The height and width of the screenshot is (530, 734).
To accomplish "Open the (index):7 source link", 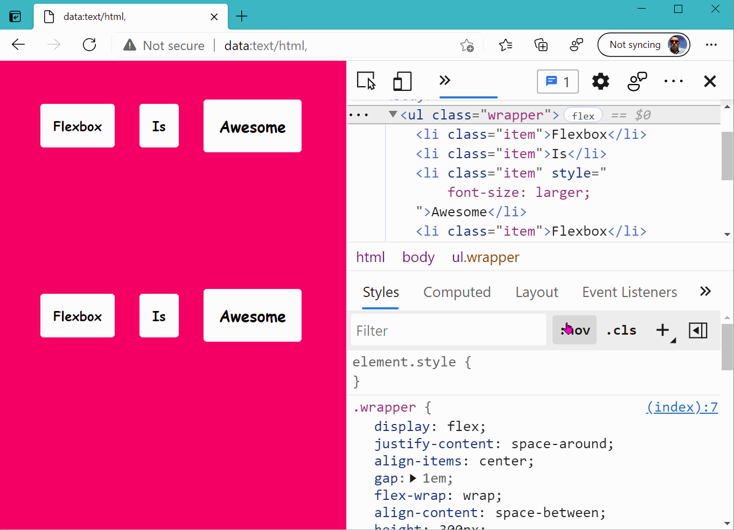I will click(682, 407).
